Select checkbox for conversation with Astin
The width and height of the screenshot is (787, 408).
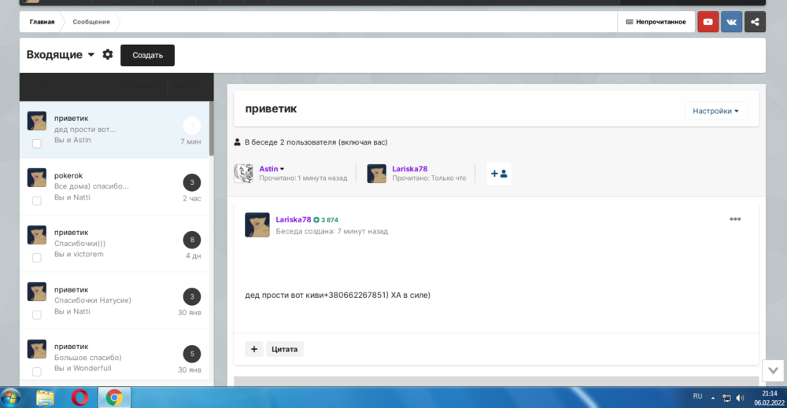pos(37,144)
